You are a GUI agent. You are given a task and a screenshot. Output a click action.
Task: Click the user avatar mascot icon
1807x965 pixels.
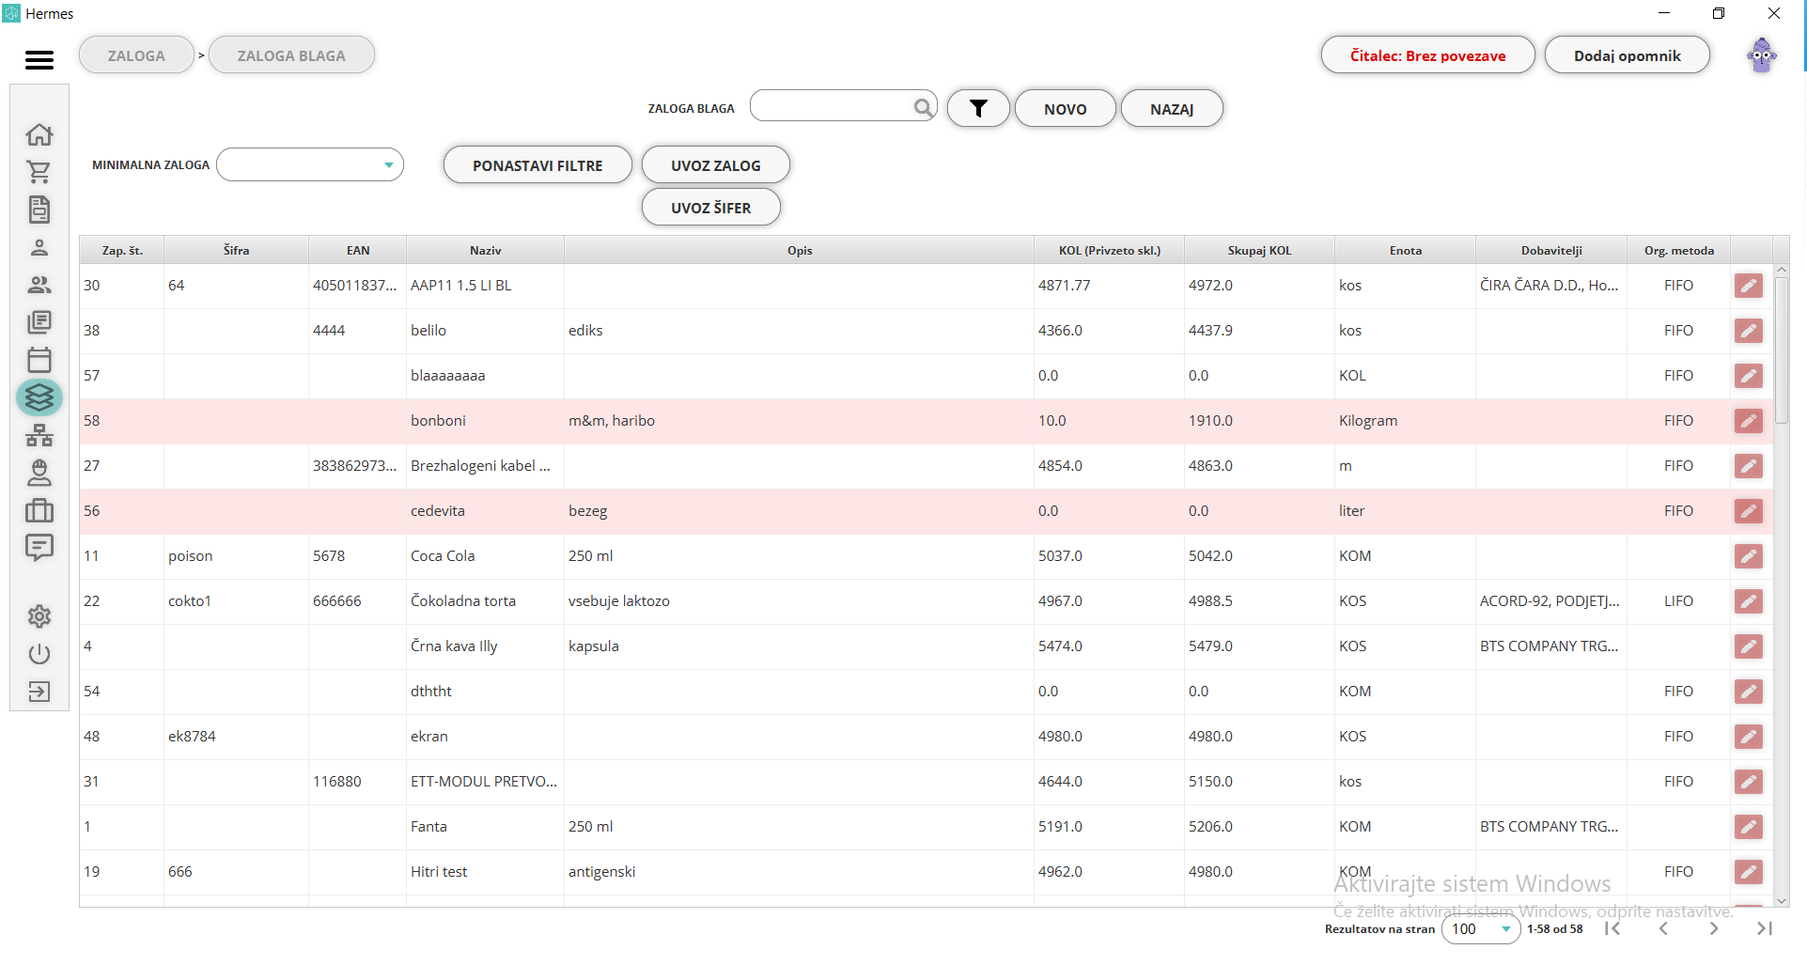click(x=1762, y=55)
